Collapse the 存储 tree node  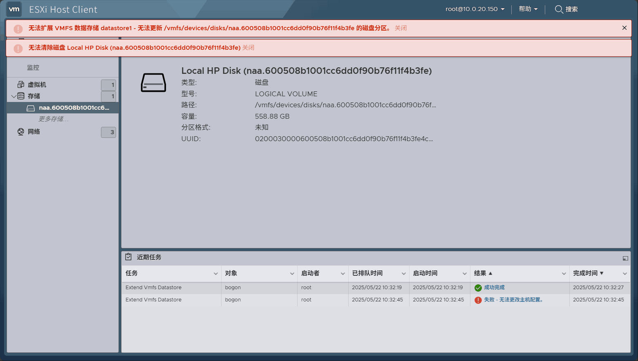tap(13, 96)
